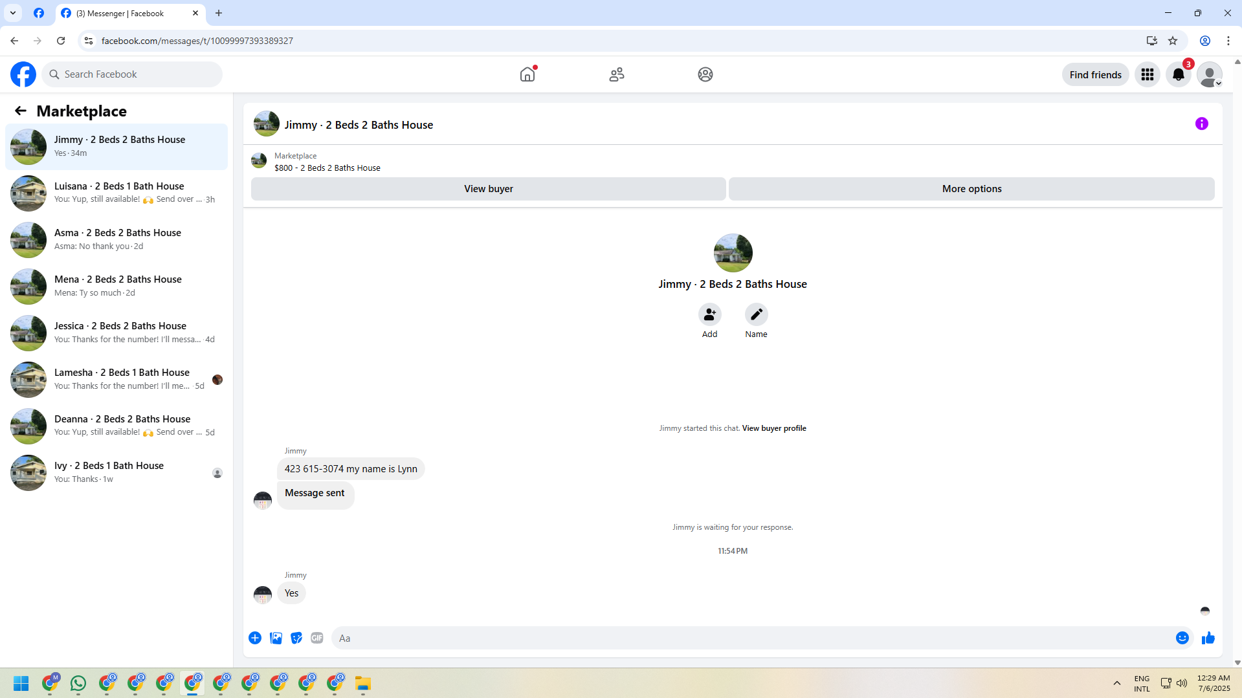1242x698 pixels.
Task: Close the Messenger browser tab
Action: [195, 13]
